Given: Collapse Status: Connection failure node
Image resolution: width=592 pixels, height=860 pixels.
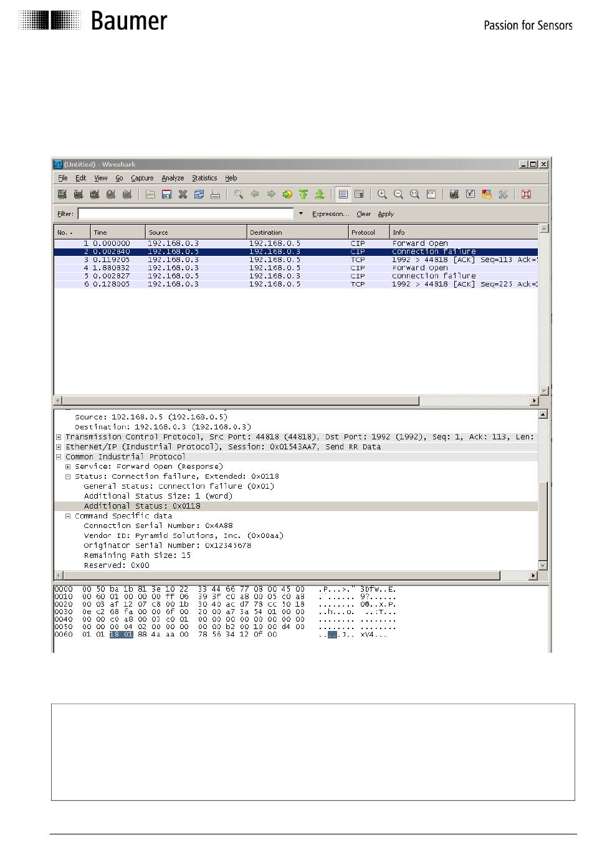Looking at the screenshot, I should coord(68,477).
